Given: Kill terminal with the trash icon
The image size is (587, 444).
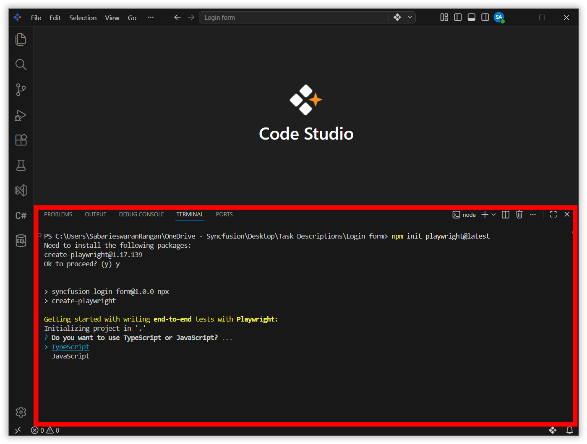Looking at the screenshot, I should click(x=519, y=214).
